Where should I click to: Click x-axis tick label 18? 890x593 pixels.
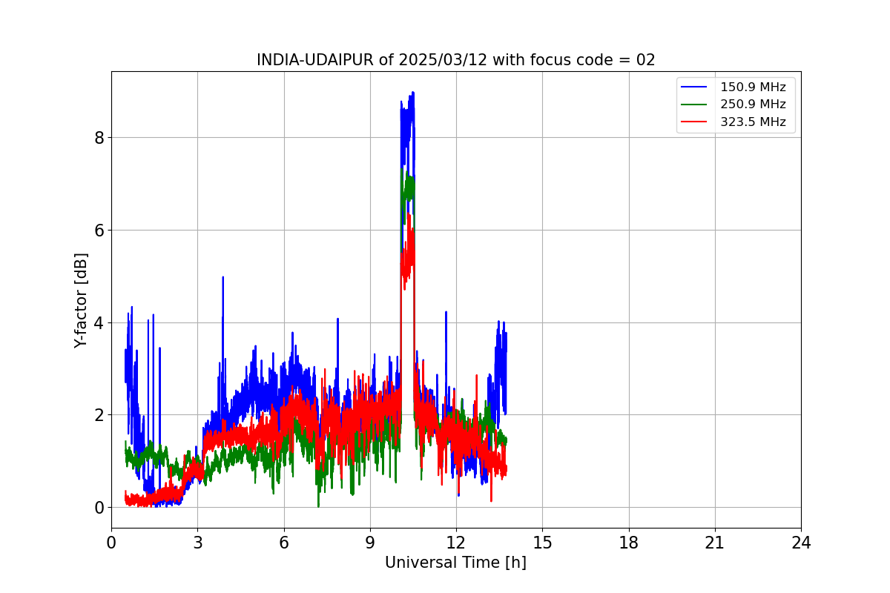click(628, 543)
